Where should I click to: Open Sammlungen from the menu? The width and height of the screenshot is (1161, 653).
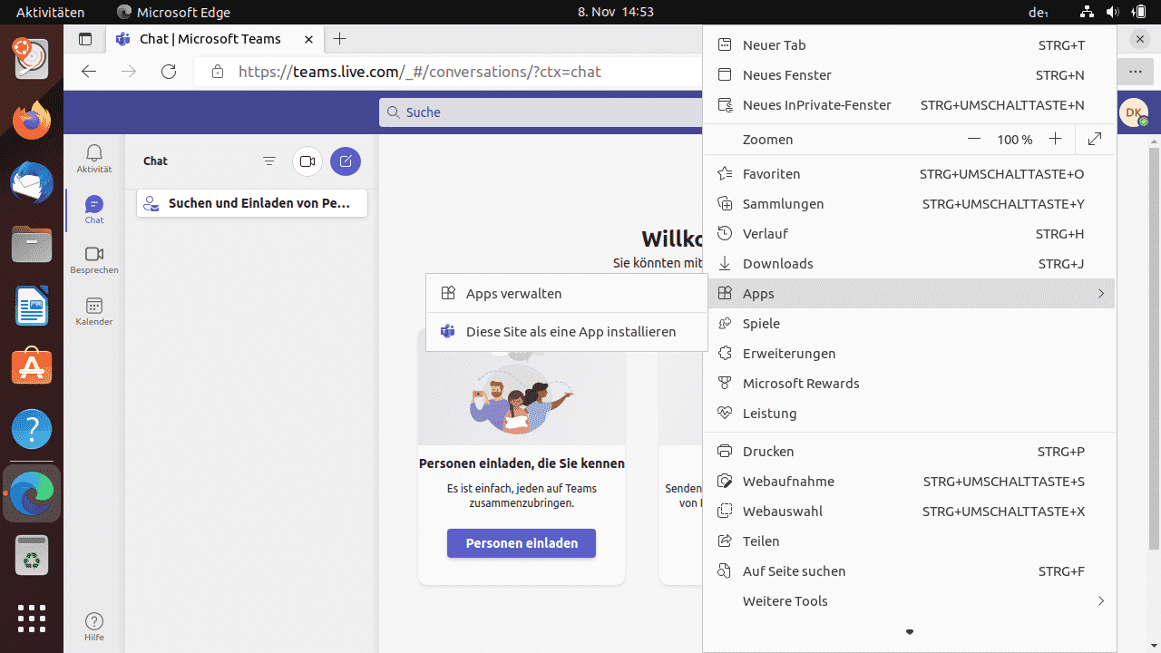coord(909,204)
